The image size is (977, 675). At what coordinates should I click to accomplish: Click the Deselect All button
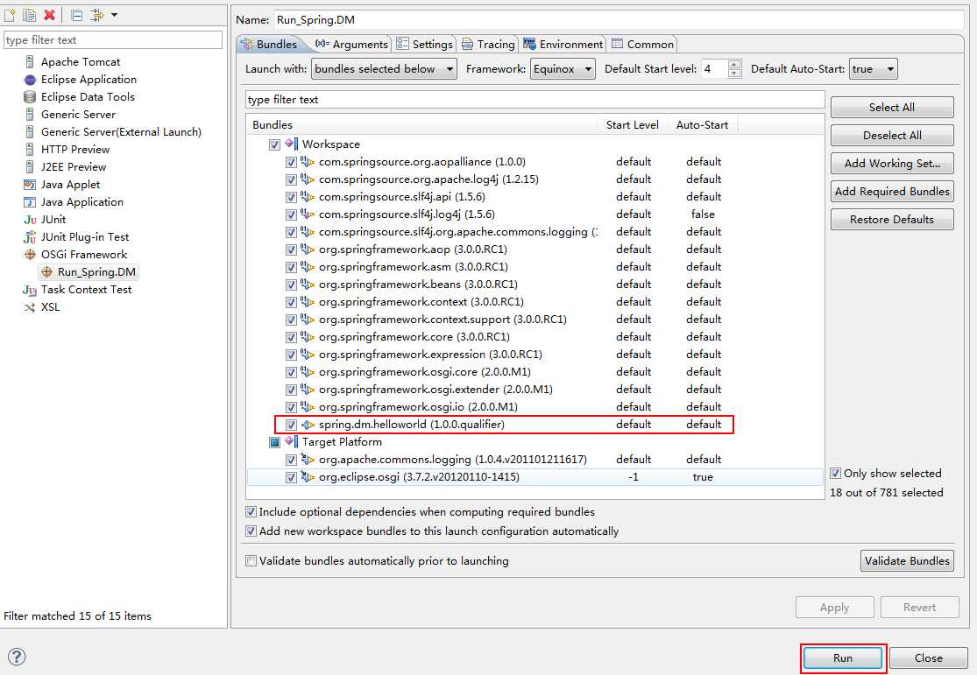pos(892,135)
